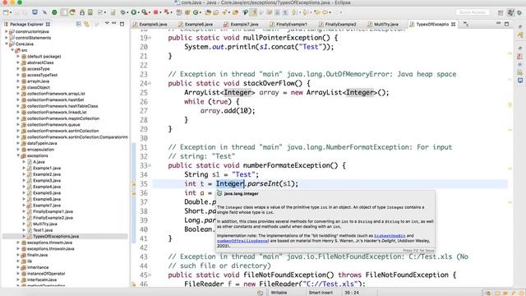This screenshot has width=526, height=296.
Task: Click the blue monitor icon in toolbar
Action: click(x=35, y=12)
